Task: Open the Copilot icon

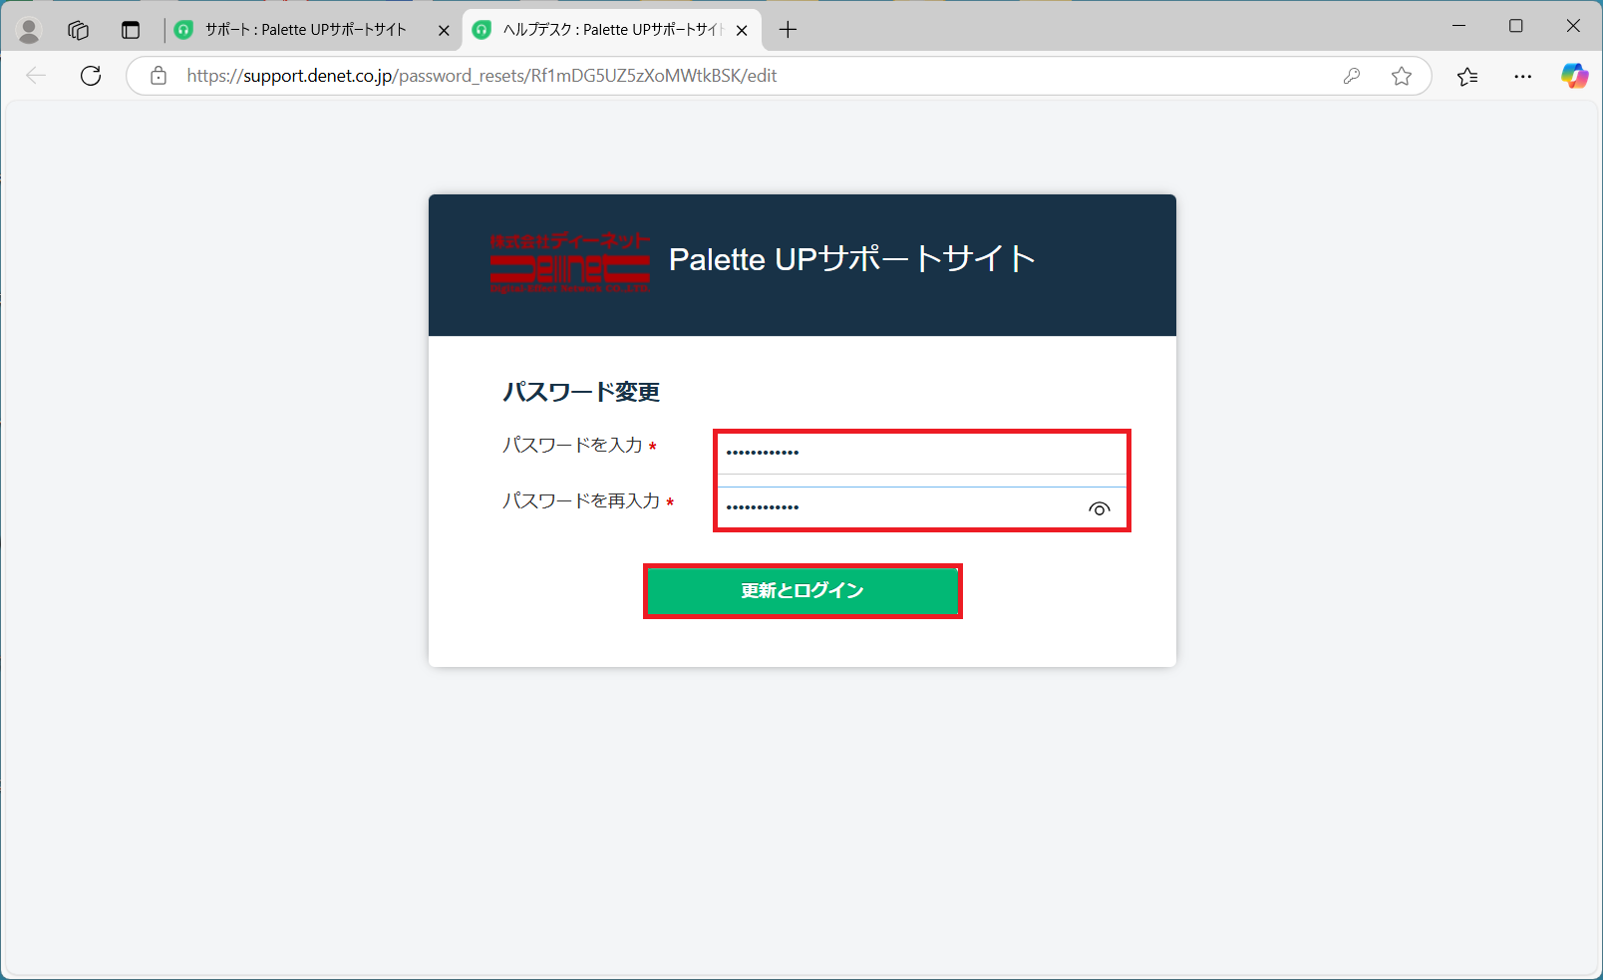Action: pyautogui.click(x=1574, y=76)
